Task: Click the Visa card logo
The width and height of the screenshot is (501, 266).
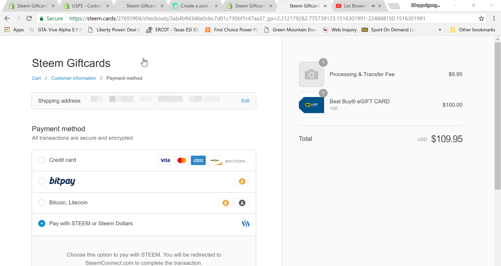Action: (165, 160)
